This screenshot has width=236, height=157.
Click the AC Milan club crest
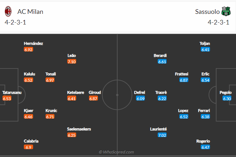tap(8, 12)
